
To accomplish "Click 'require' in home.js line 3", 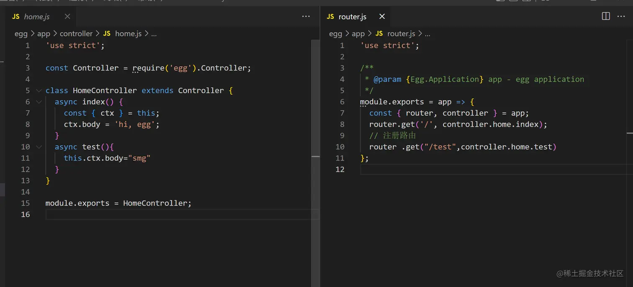I will coord(148,68).
